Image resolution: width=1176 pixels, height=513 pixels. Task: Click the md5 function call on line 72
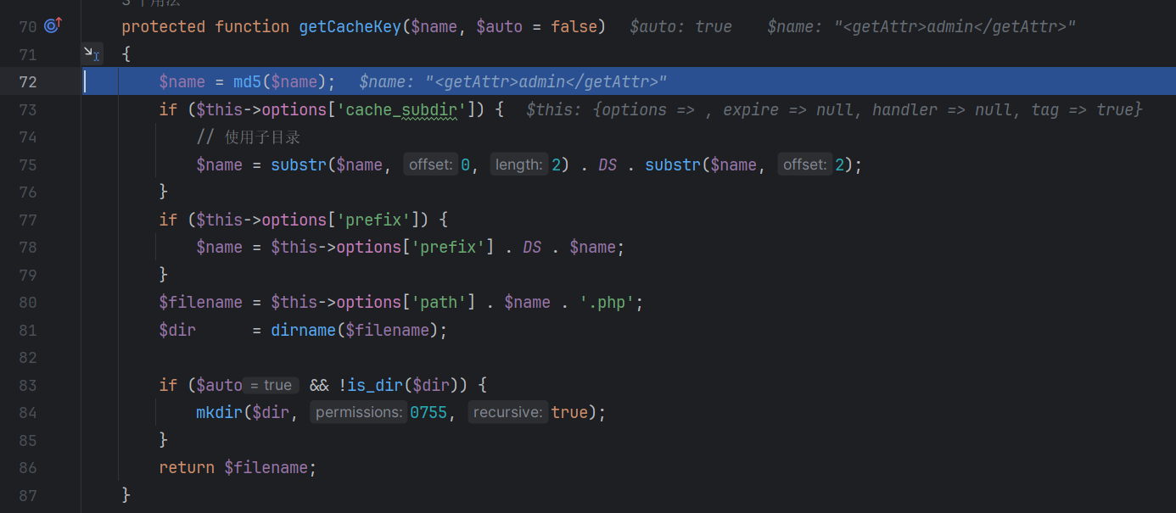pyautogui.click(x=248, y=81)
